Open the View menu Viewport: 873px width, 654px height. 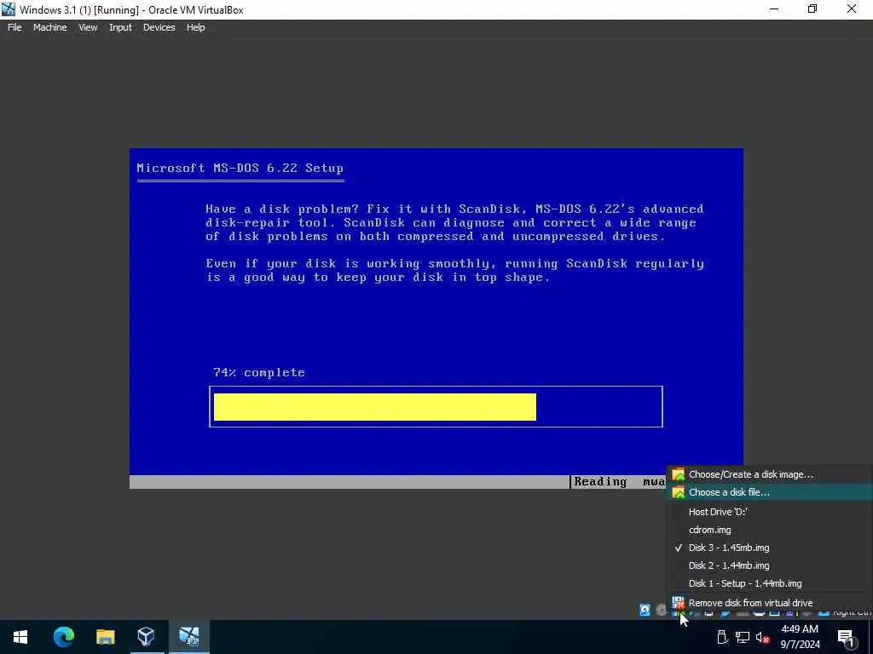click(x=88, y=27)
